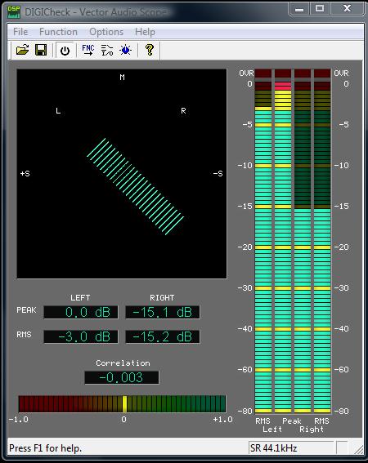This screenshot has height=463, width=368.
Task: Click the yellow question mark help icon
Action: coord(150,50)
